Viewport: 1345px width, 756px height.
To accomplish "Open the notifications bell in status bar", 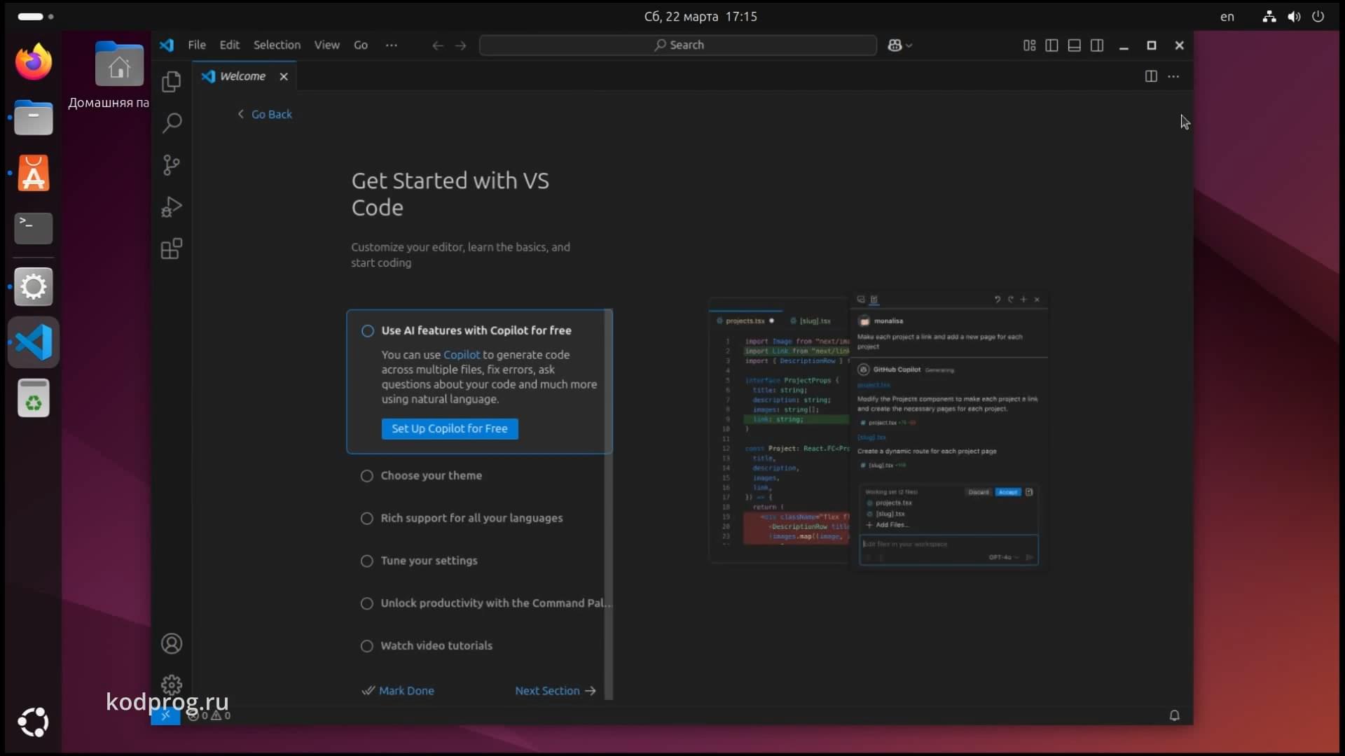I will 1175,715.
